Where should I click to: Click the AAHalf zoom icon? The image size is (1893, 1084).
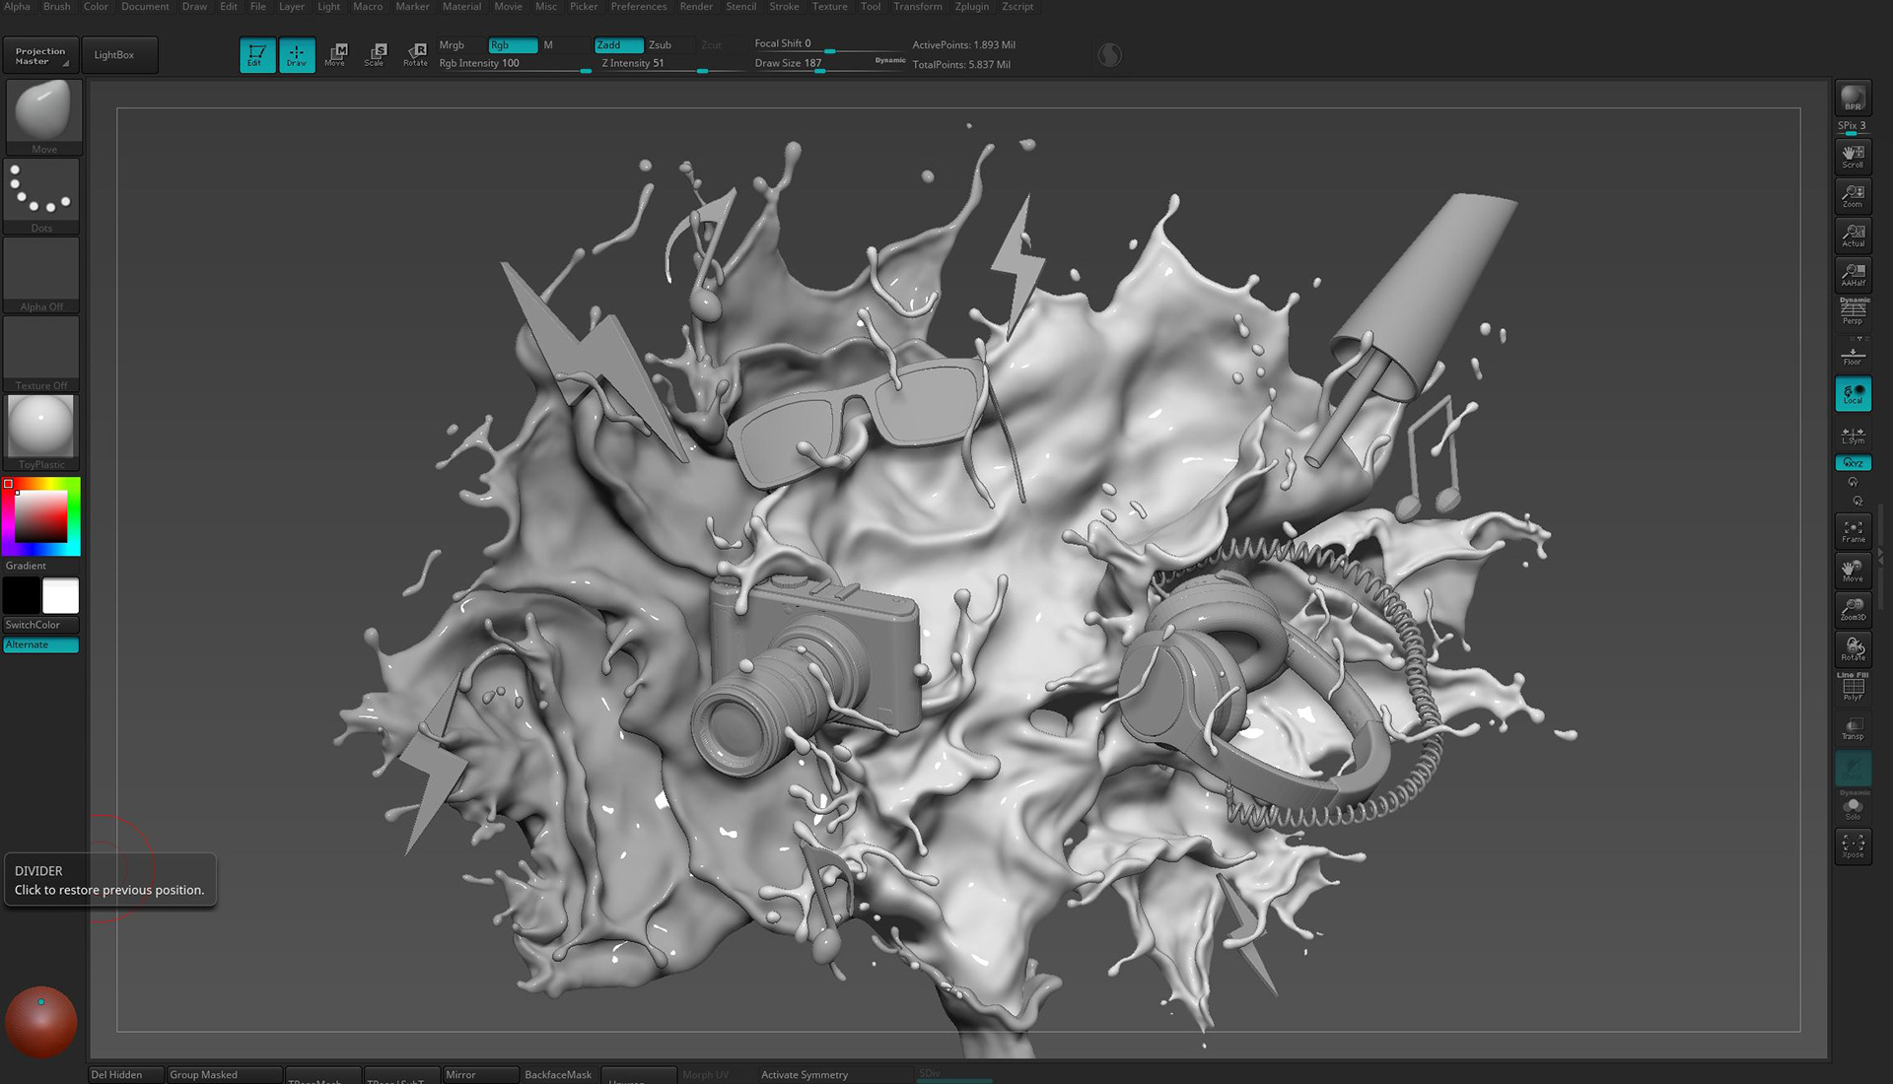point(1853,274)
